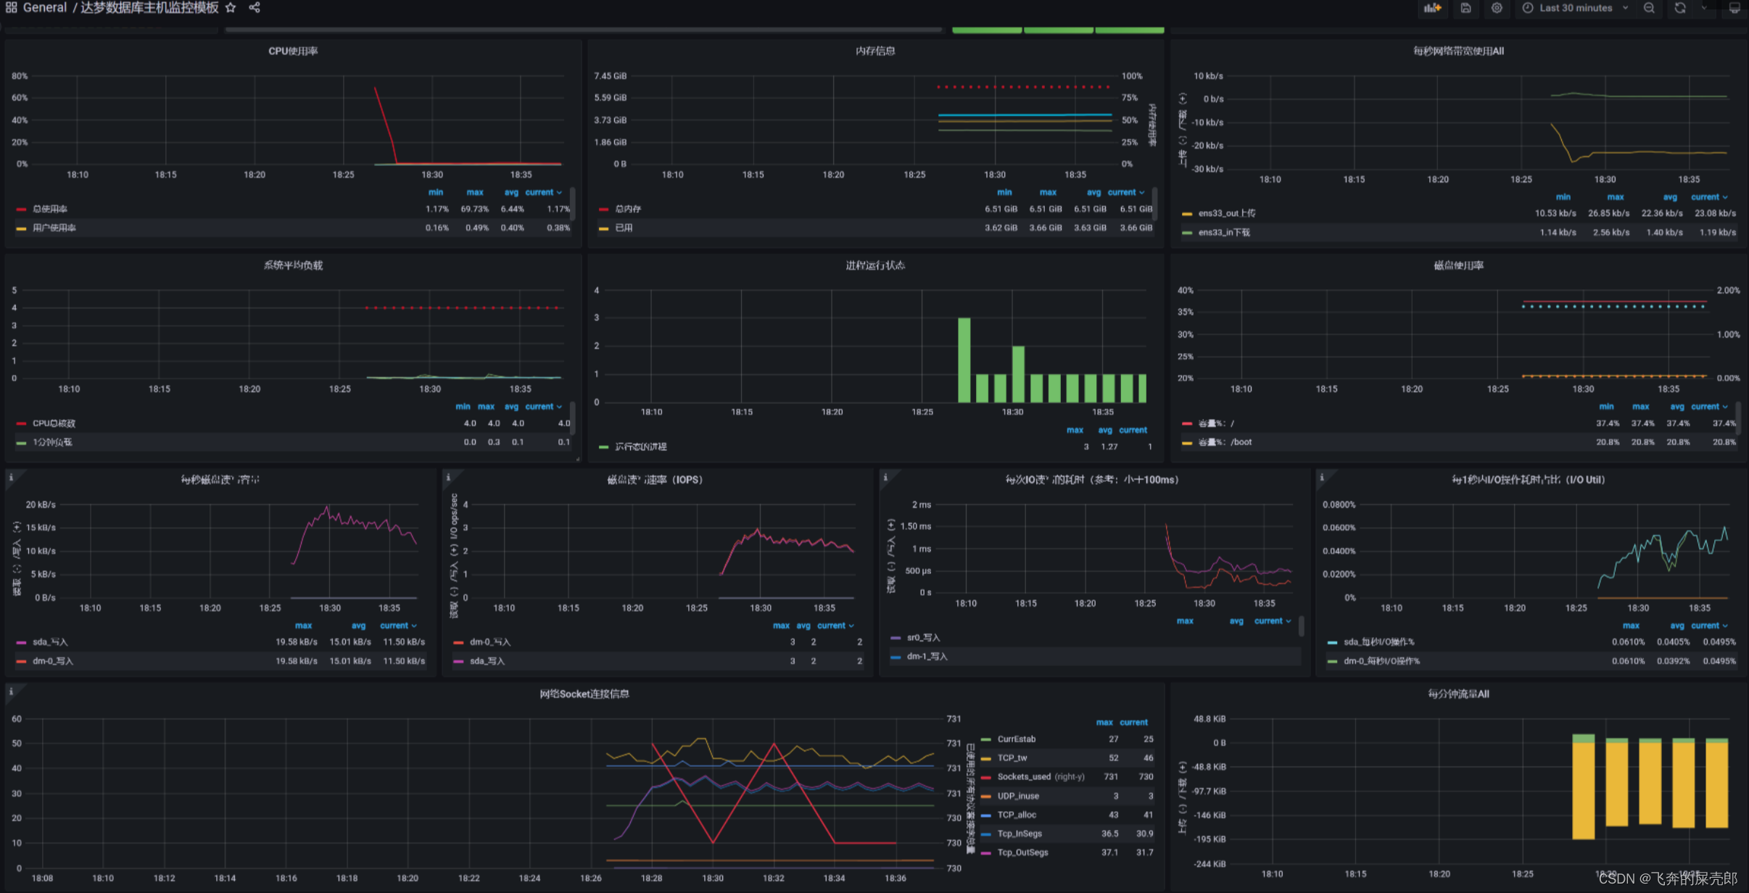
Task: Click the /boot capacity legend row
Action: pyautogui.click(x=1458, y=442)
